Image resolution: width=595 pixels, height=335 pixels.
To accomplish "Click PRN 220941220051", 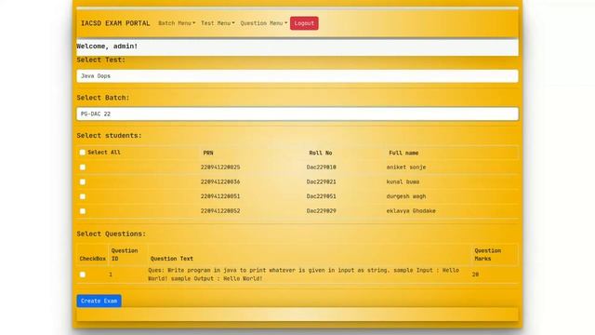I will (x=220, y=196).
